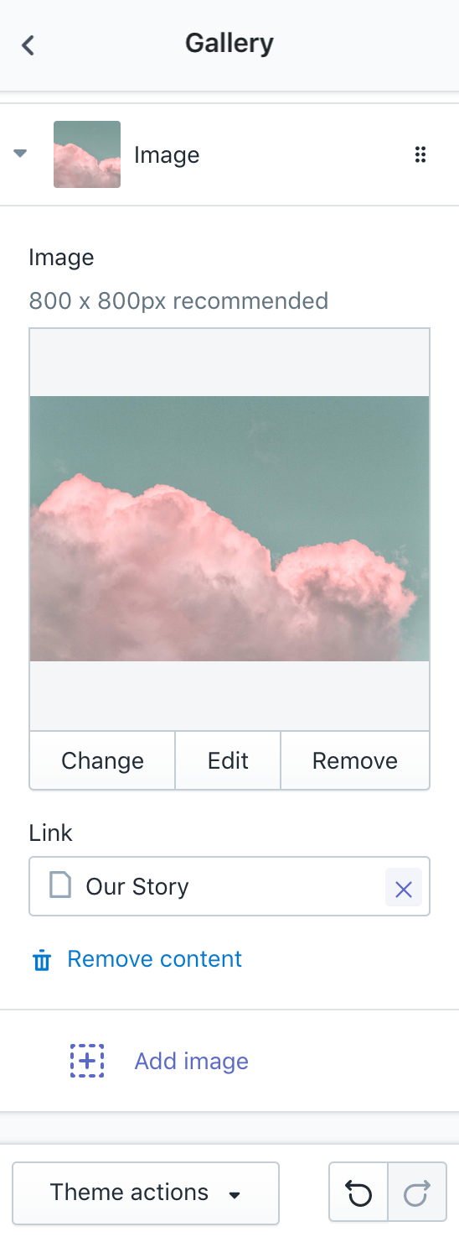459x1237 pixels.
Task: Click the Image block title label
Action: pyautogui.click(x=167, y=155)
